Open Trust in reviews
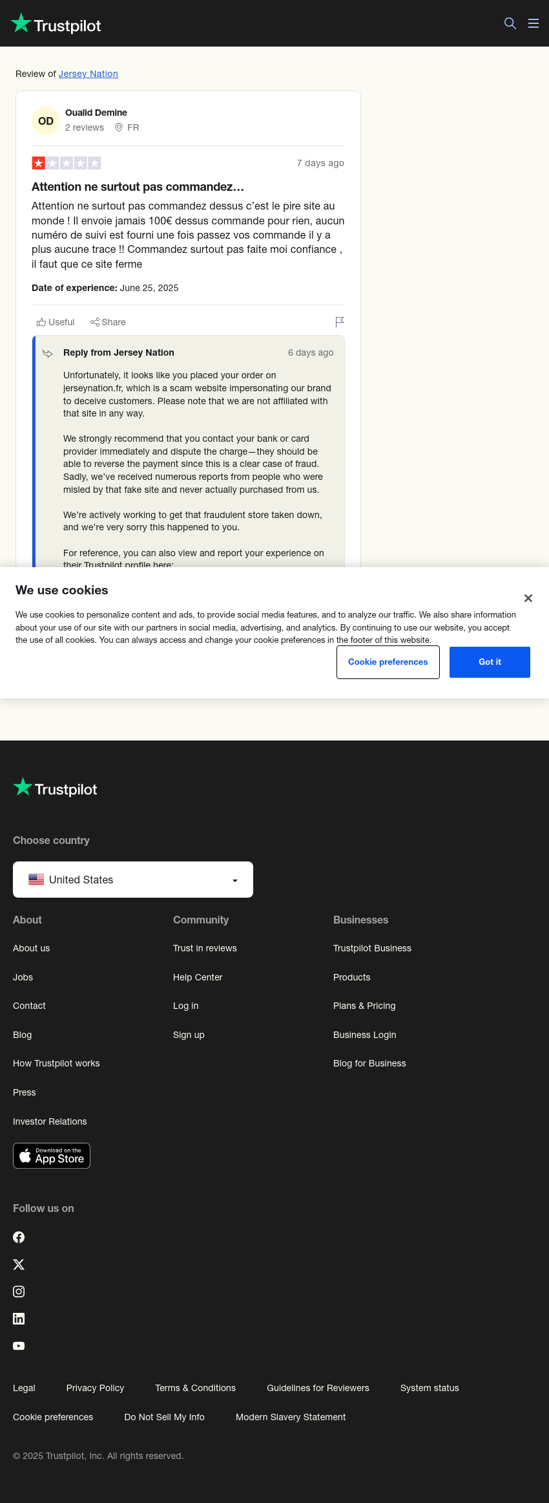 tap(205, 948)
